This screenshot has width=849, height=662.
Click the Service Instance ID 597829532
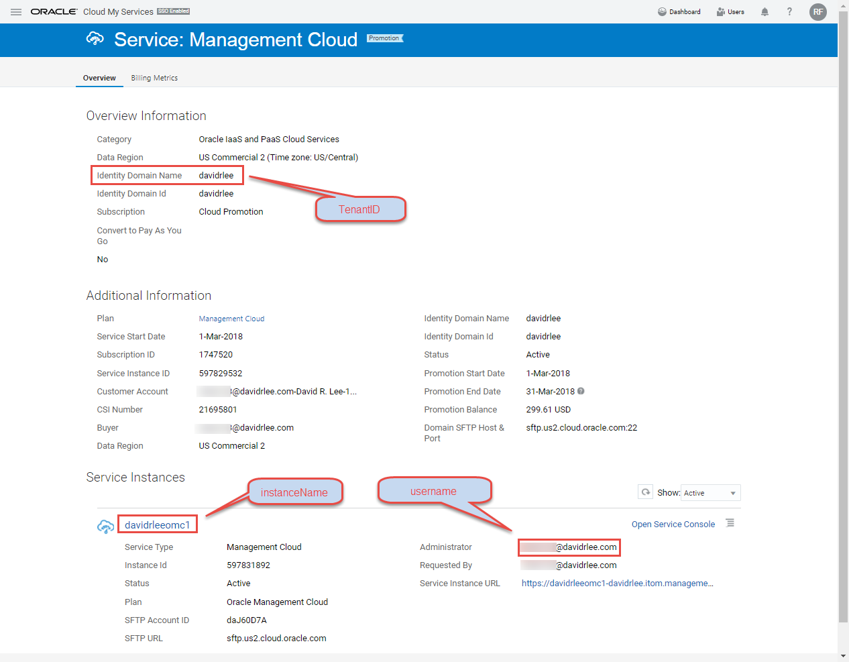(221, 374)
